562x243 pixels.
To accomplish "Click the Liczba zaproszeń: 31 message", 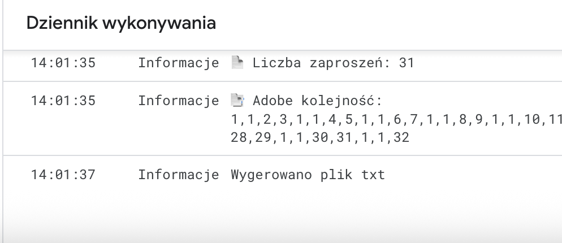I will [334, 63].
